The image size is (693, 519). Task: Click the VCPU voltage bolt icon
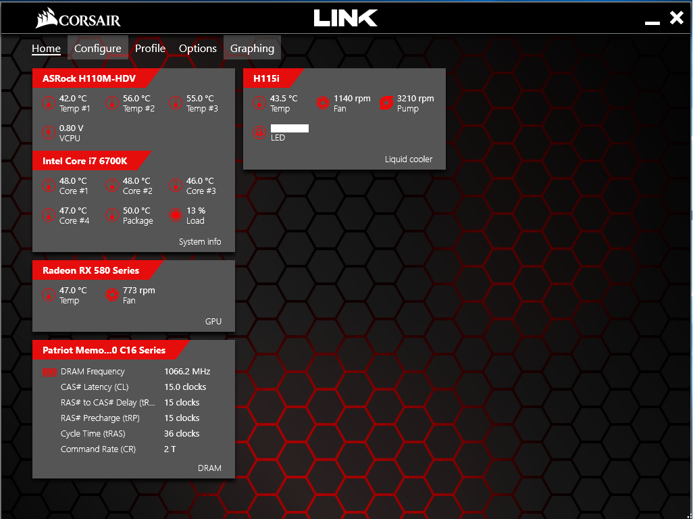point(49,132)
